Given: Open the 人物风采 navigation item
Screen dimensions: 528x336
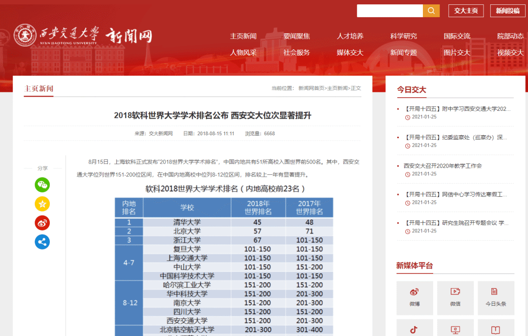Looking at the screenshot, I should [243, 52].
